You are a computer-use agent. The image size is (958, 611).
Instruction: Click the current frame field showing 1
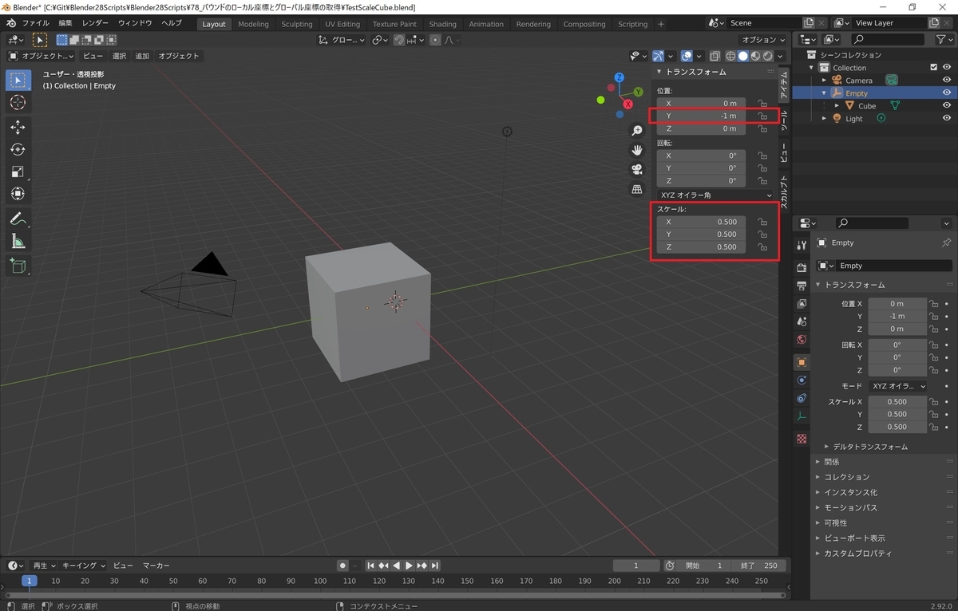coord(636,566)
